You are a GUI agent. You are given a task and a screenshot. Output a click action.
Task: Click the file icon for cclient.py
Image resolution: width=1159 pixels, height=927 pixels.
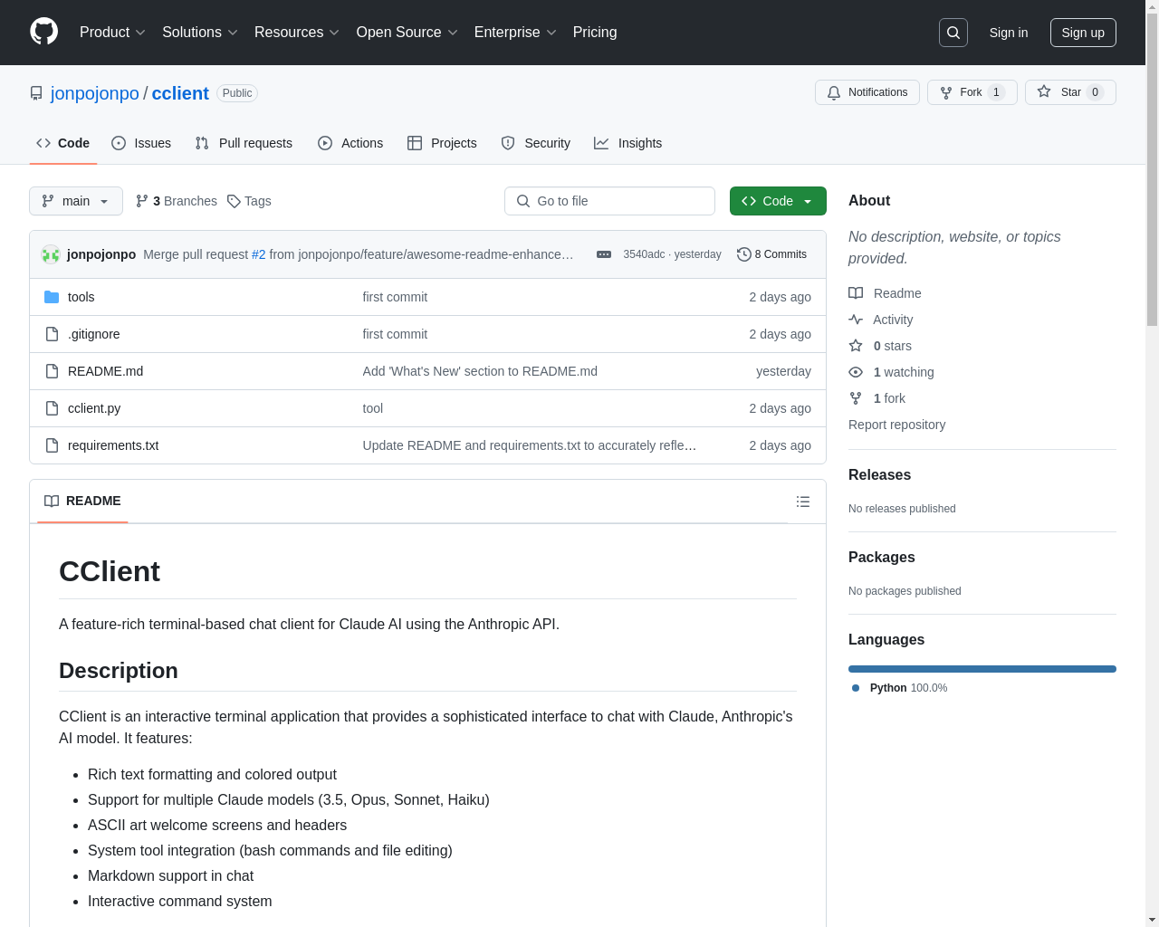(x=52, y=408)
